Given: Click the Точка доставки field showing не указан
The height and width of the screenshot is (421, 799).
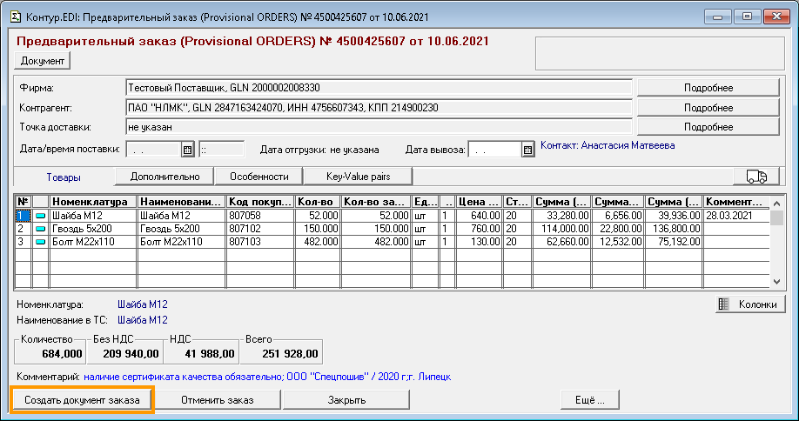Looking at the screenshot, I should (379, 127).
